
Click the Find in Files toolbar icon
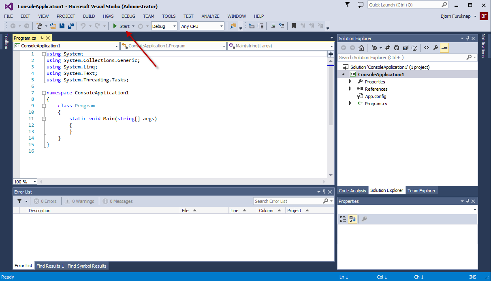(x=233, y=26)
